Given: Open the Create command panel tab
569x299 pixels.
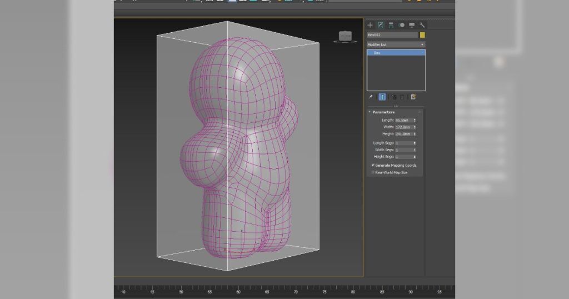Looking at the screenshot, I should coord(370,25).
